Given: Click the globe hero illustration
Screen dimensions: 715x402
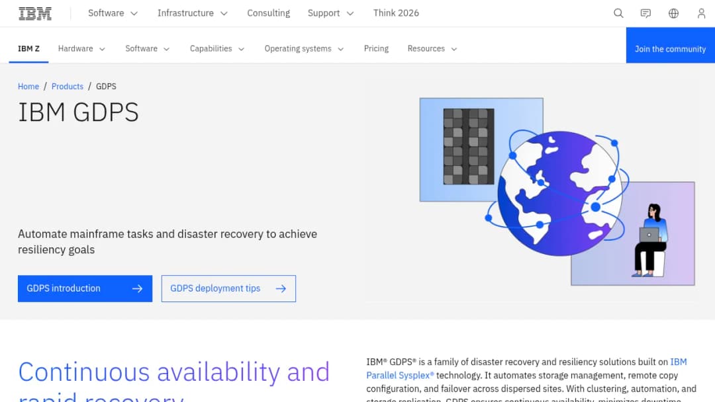Looking at the screenshot, I should (560, 194).
